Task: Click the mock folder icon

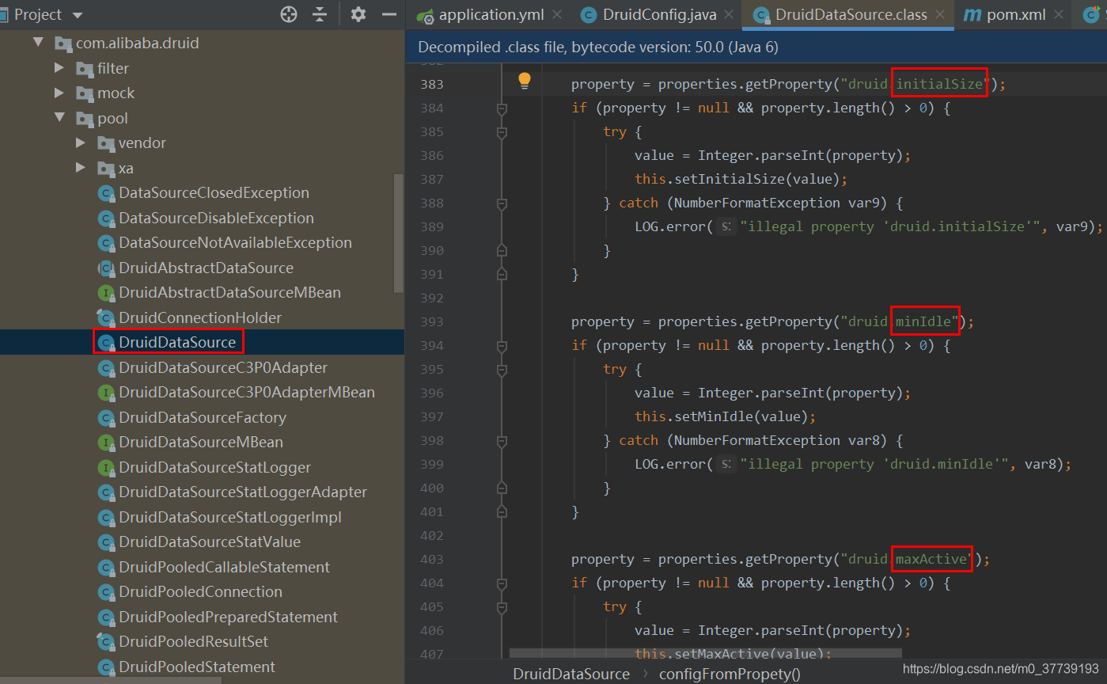Action: [84, 93]
